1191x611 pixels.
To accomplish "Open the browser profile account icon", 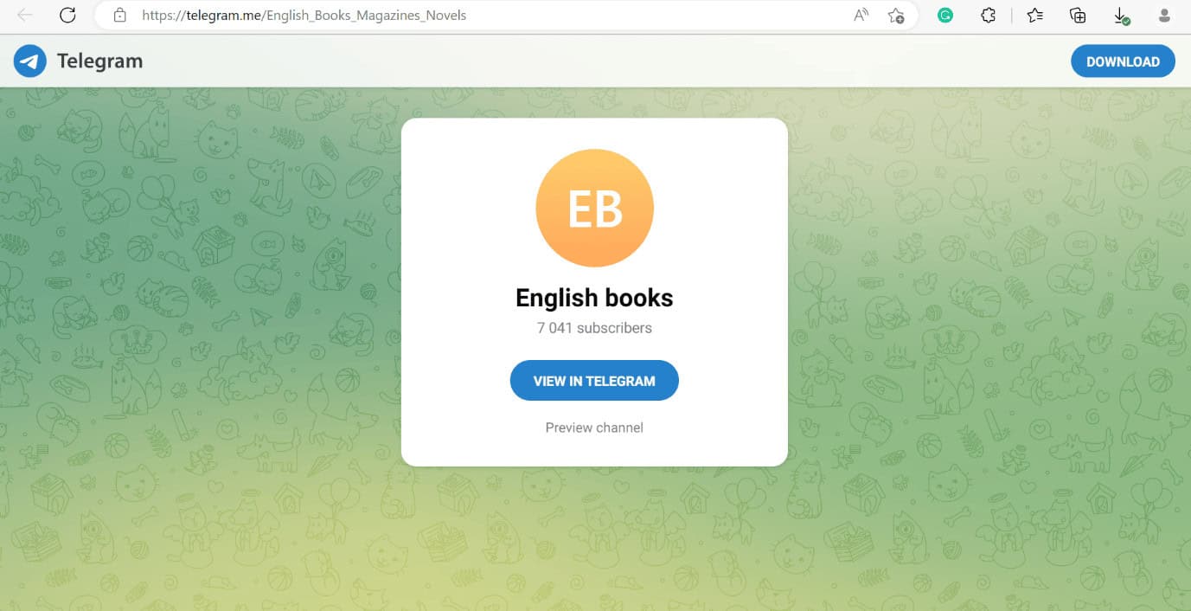I will pos(1163,15).
